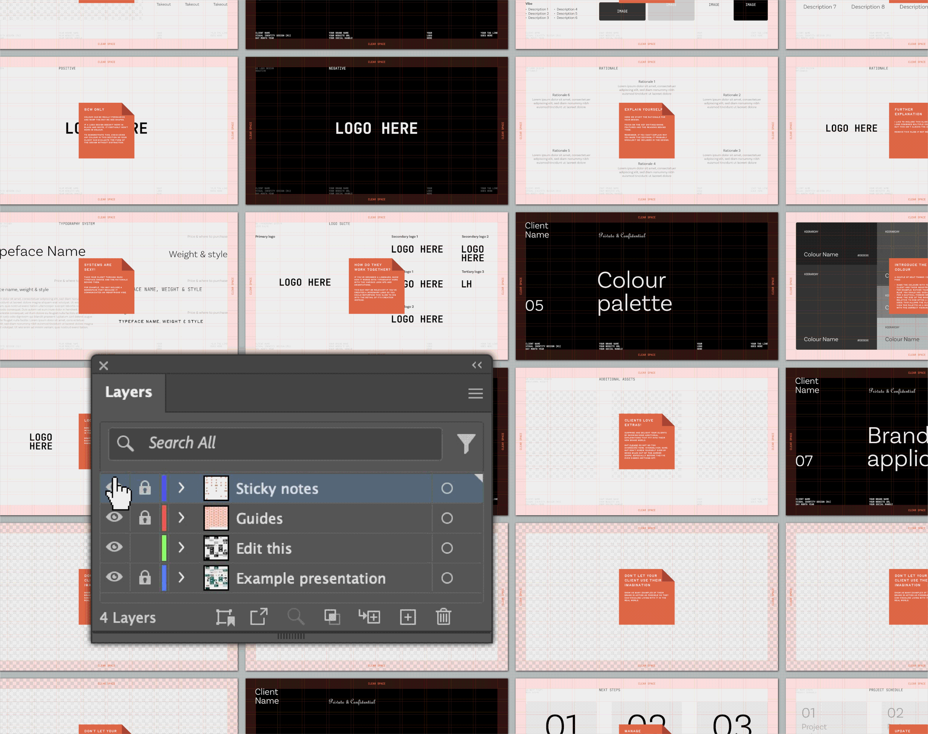Open the layer filter funnel icon
The width and height of the screenshot is (928, 734).
pyautogui.click(x=466, y=443)
